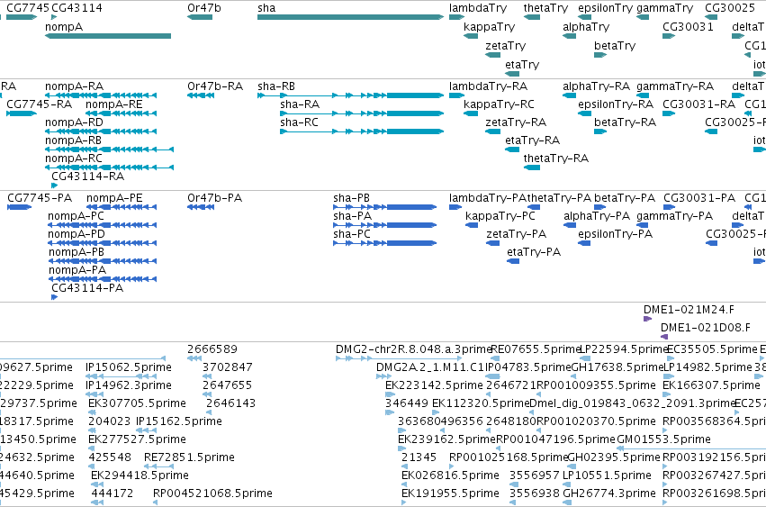This screenshot has height=507, width=766.
Task: Select the etaTry-PA protein
Action: (513, 261)
